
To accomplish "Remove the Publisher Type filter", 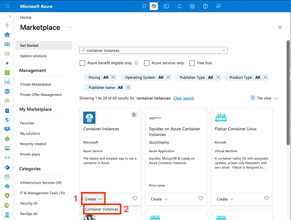I will (x=218, y=77).
